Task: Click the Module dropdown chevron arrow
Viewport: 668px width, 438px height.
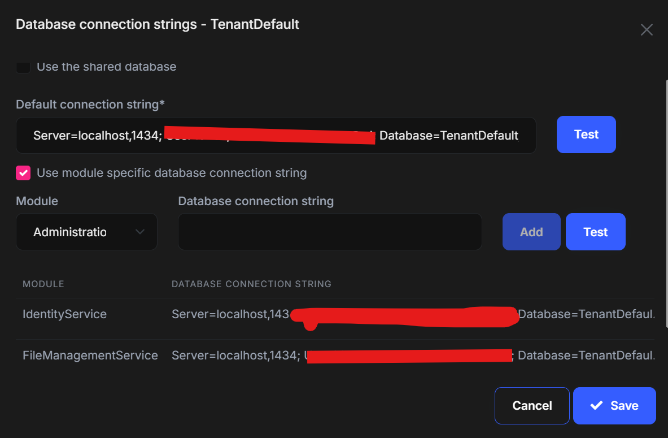Action: [x=140, y=232]
